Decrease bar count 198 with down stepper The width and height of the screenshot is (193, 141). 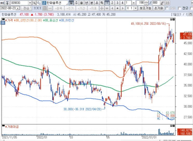click(146, 4)
